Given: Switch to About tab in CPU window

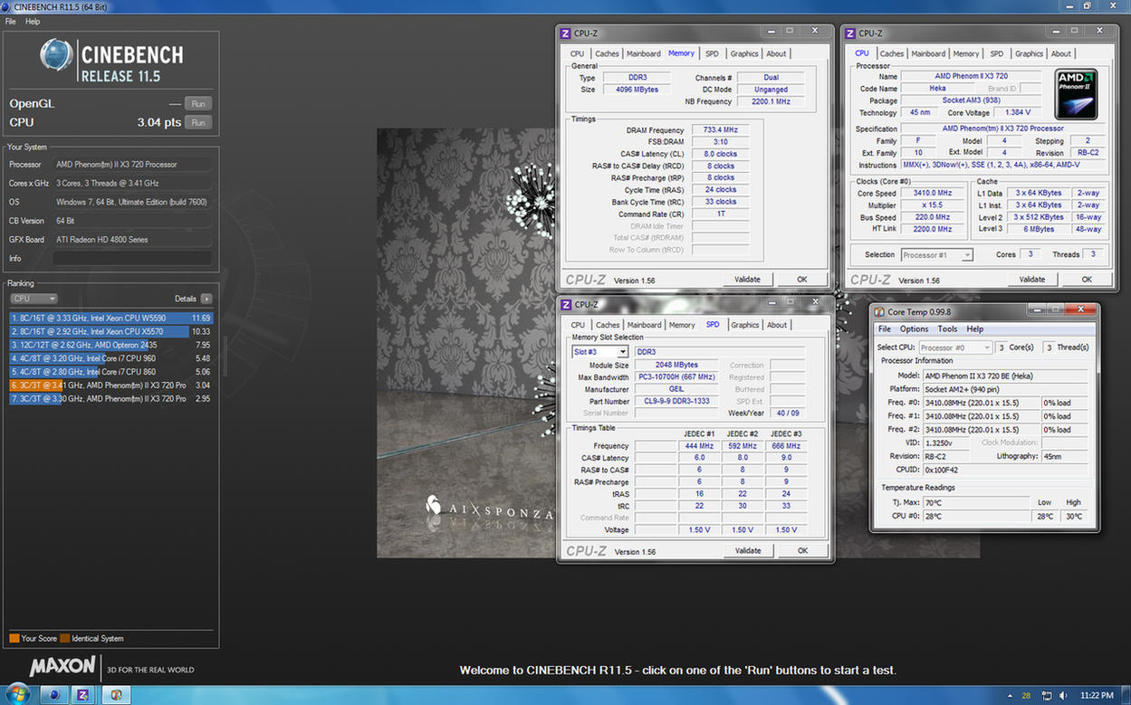Looking at the screenshot, I should (x=1061, y=54).
